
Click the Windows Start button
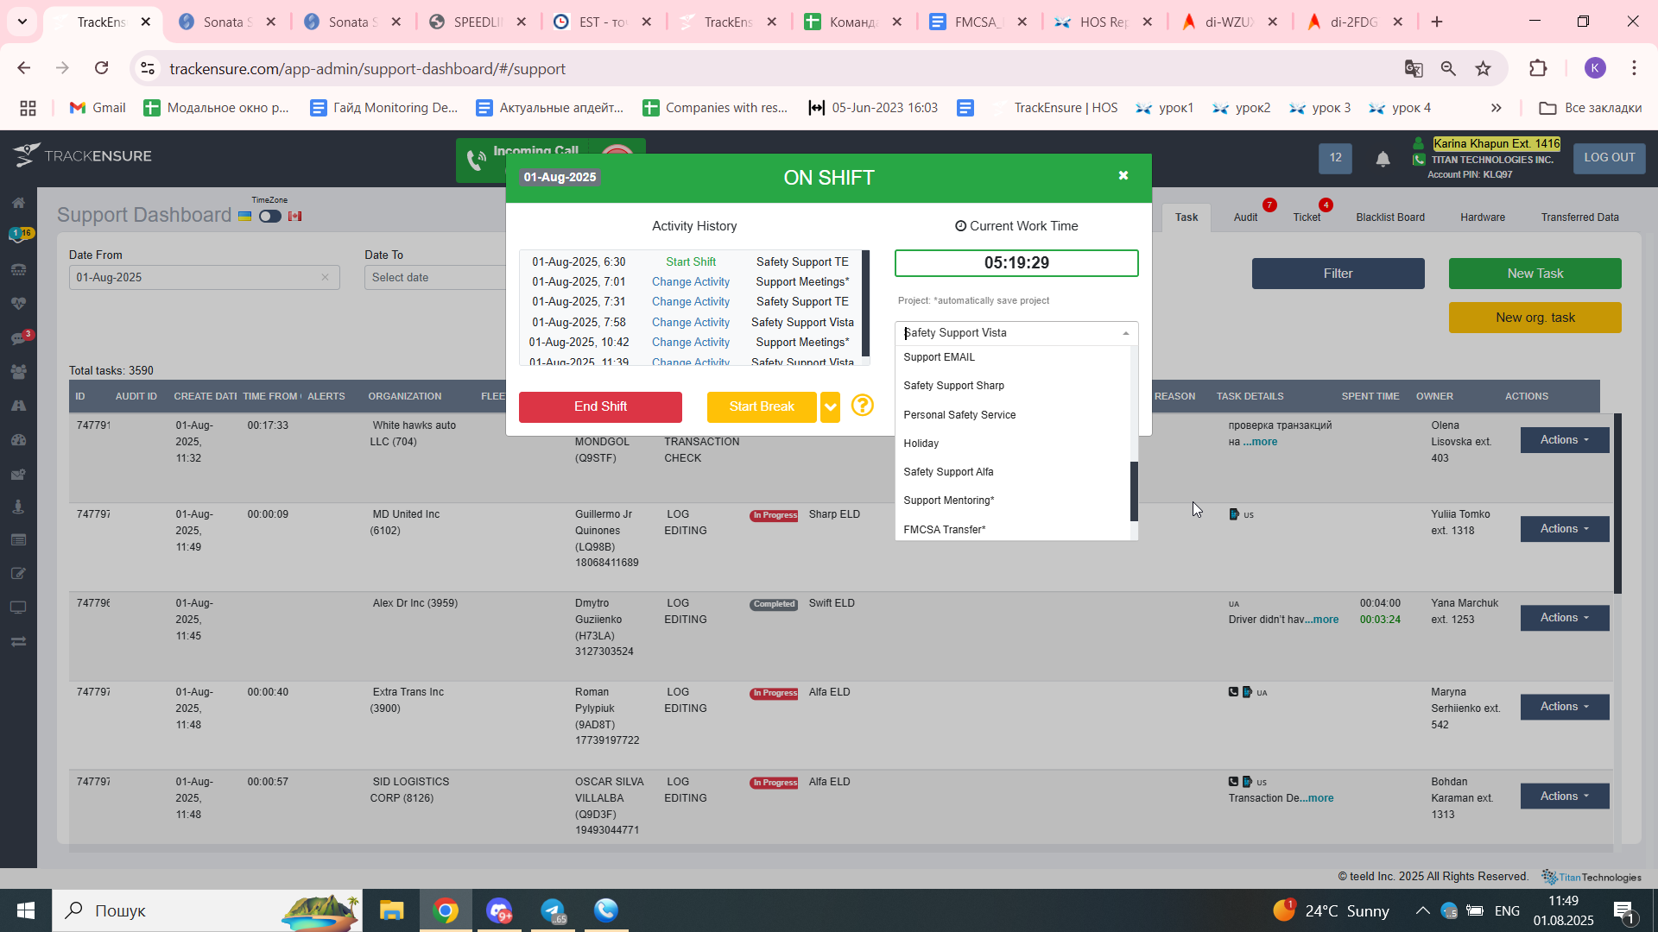coord(26,910)
